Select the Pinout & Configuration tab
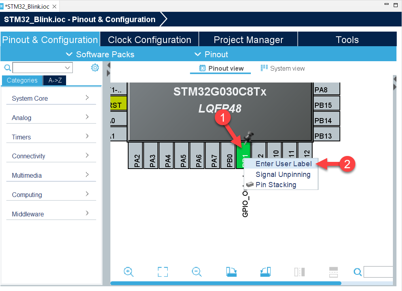Viewport: 402px width, 291px height. [x=50, y=39]
